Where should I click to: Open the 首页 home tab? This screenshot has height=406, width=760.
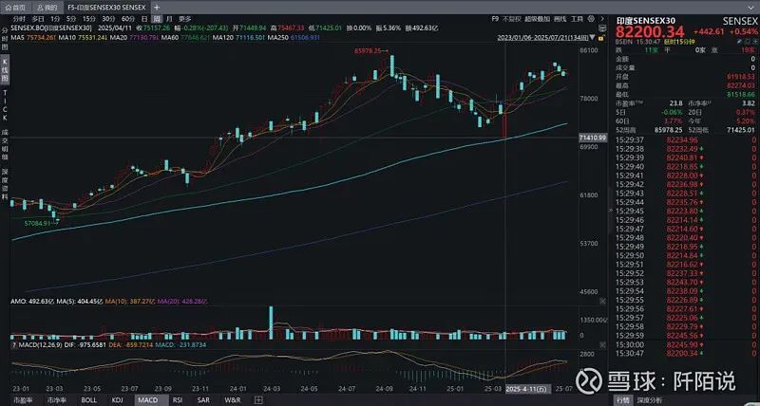[x=16, y=8]
